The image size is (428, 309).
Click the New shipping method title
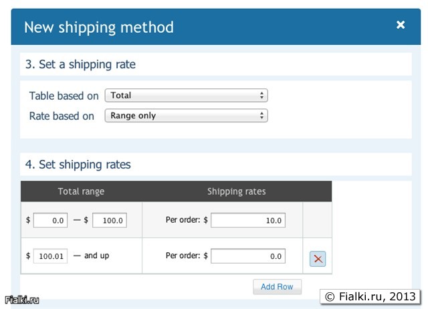tap(99, 27)
